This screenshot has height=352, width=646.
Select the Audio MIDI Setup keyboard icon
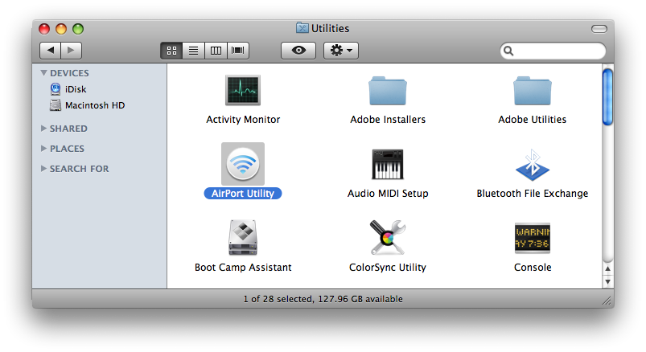click(388, 164)
